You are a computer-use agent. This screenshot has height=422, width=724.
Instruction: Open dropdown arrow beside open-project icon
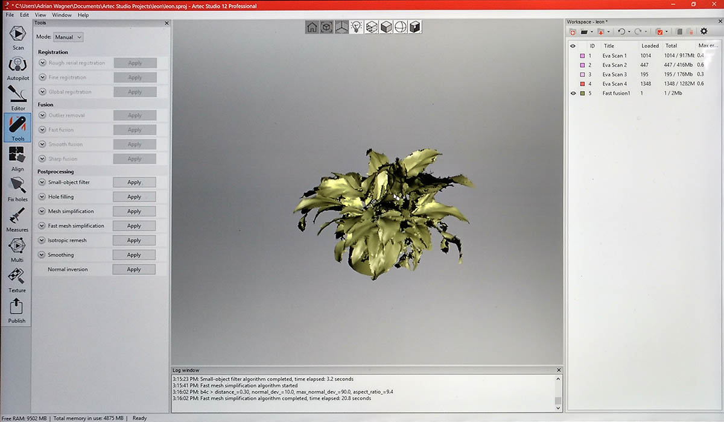click(592, 32)
